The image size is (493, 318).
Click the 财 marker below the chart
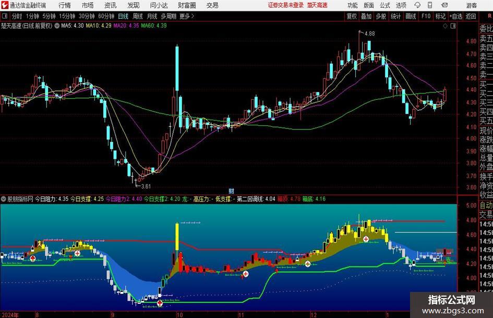pyautogui.click(x=231, y=191)
